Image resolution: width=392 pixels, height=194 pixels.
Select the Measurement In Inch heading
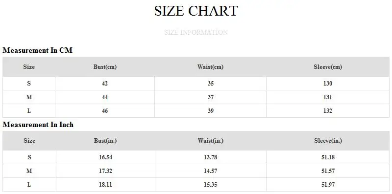point(38,125)
